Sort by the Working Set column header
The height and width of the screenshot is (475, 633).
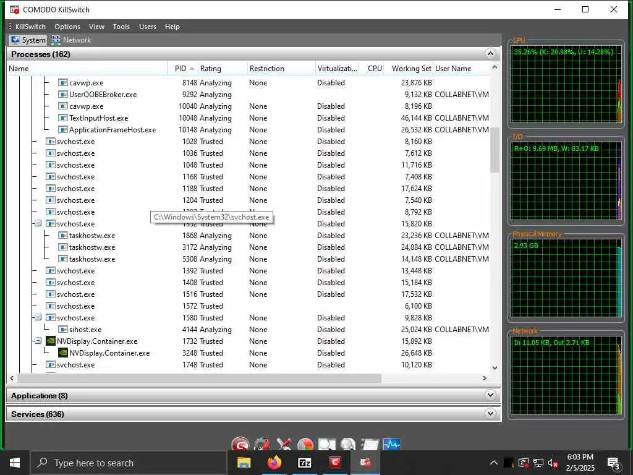click(408, 68)
